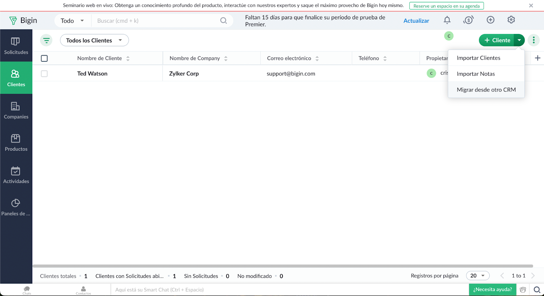Open the subscription dollar icon

[x=469, y=20]
